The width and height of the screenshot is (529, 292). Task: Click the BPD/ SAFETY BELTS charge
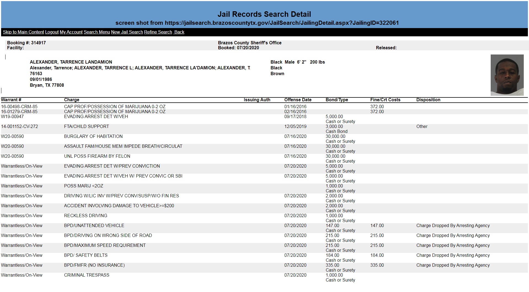(x=86, y=255)
